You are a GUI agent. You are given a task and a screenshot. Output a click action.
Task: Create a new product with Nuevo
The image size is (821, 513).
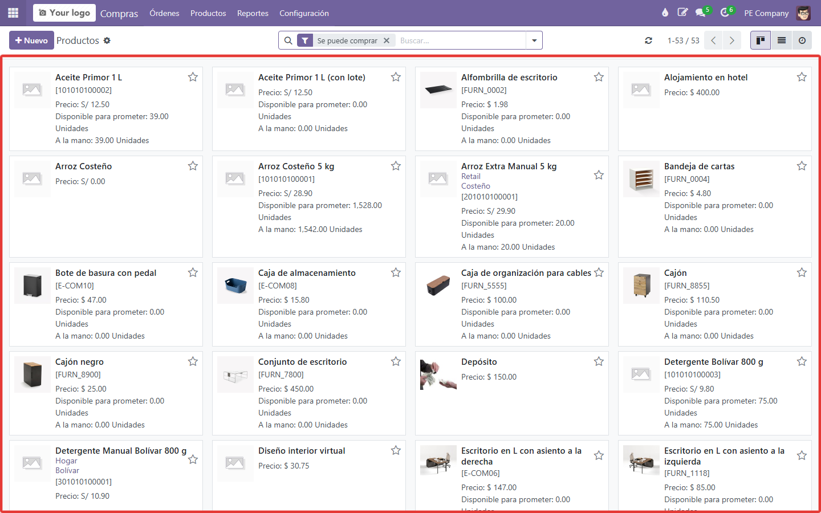point(31,40)
